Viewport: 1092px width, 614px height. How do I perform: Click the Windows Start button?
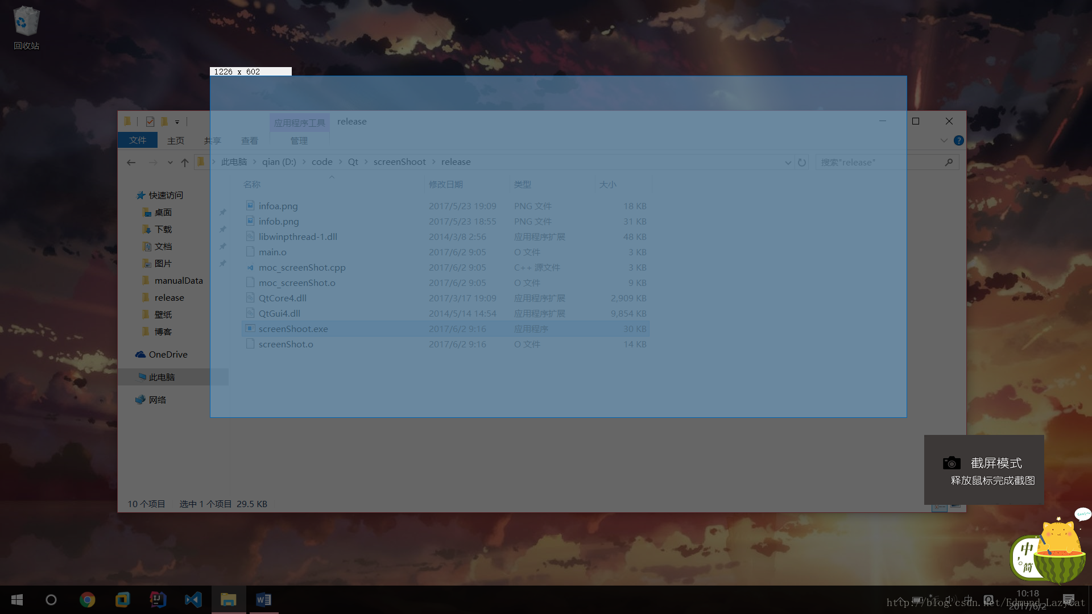point(17,600)
